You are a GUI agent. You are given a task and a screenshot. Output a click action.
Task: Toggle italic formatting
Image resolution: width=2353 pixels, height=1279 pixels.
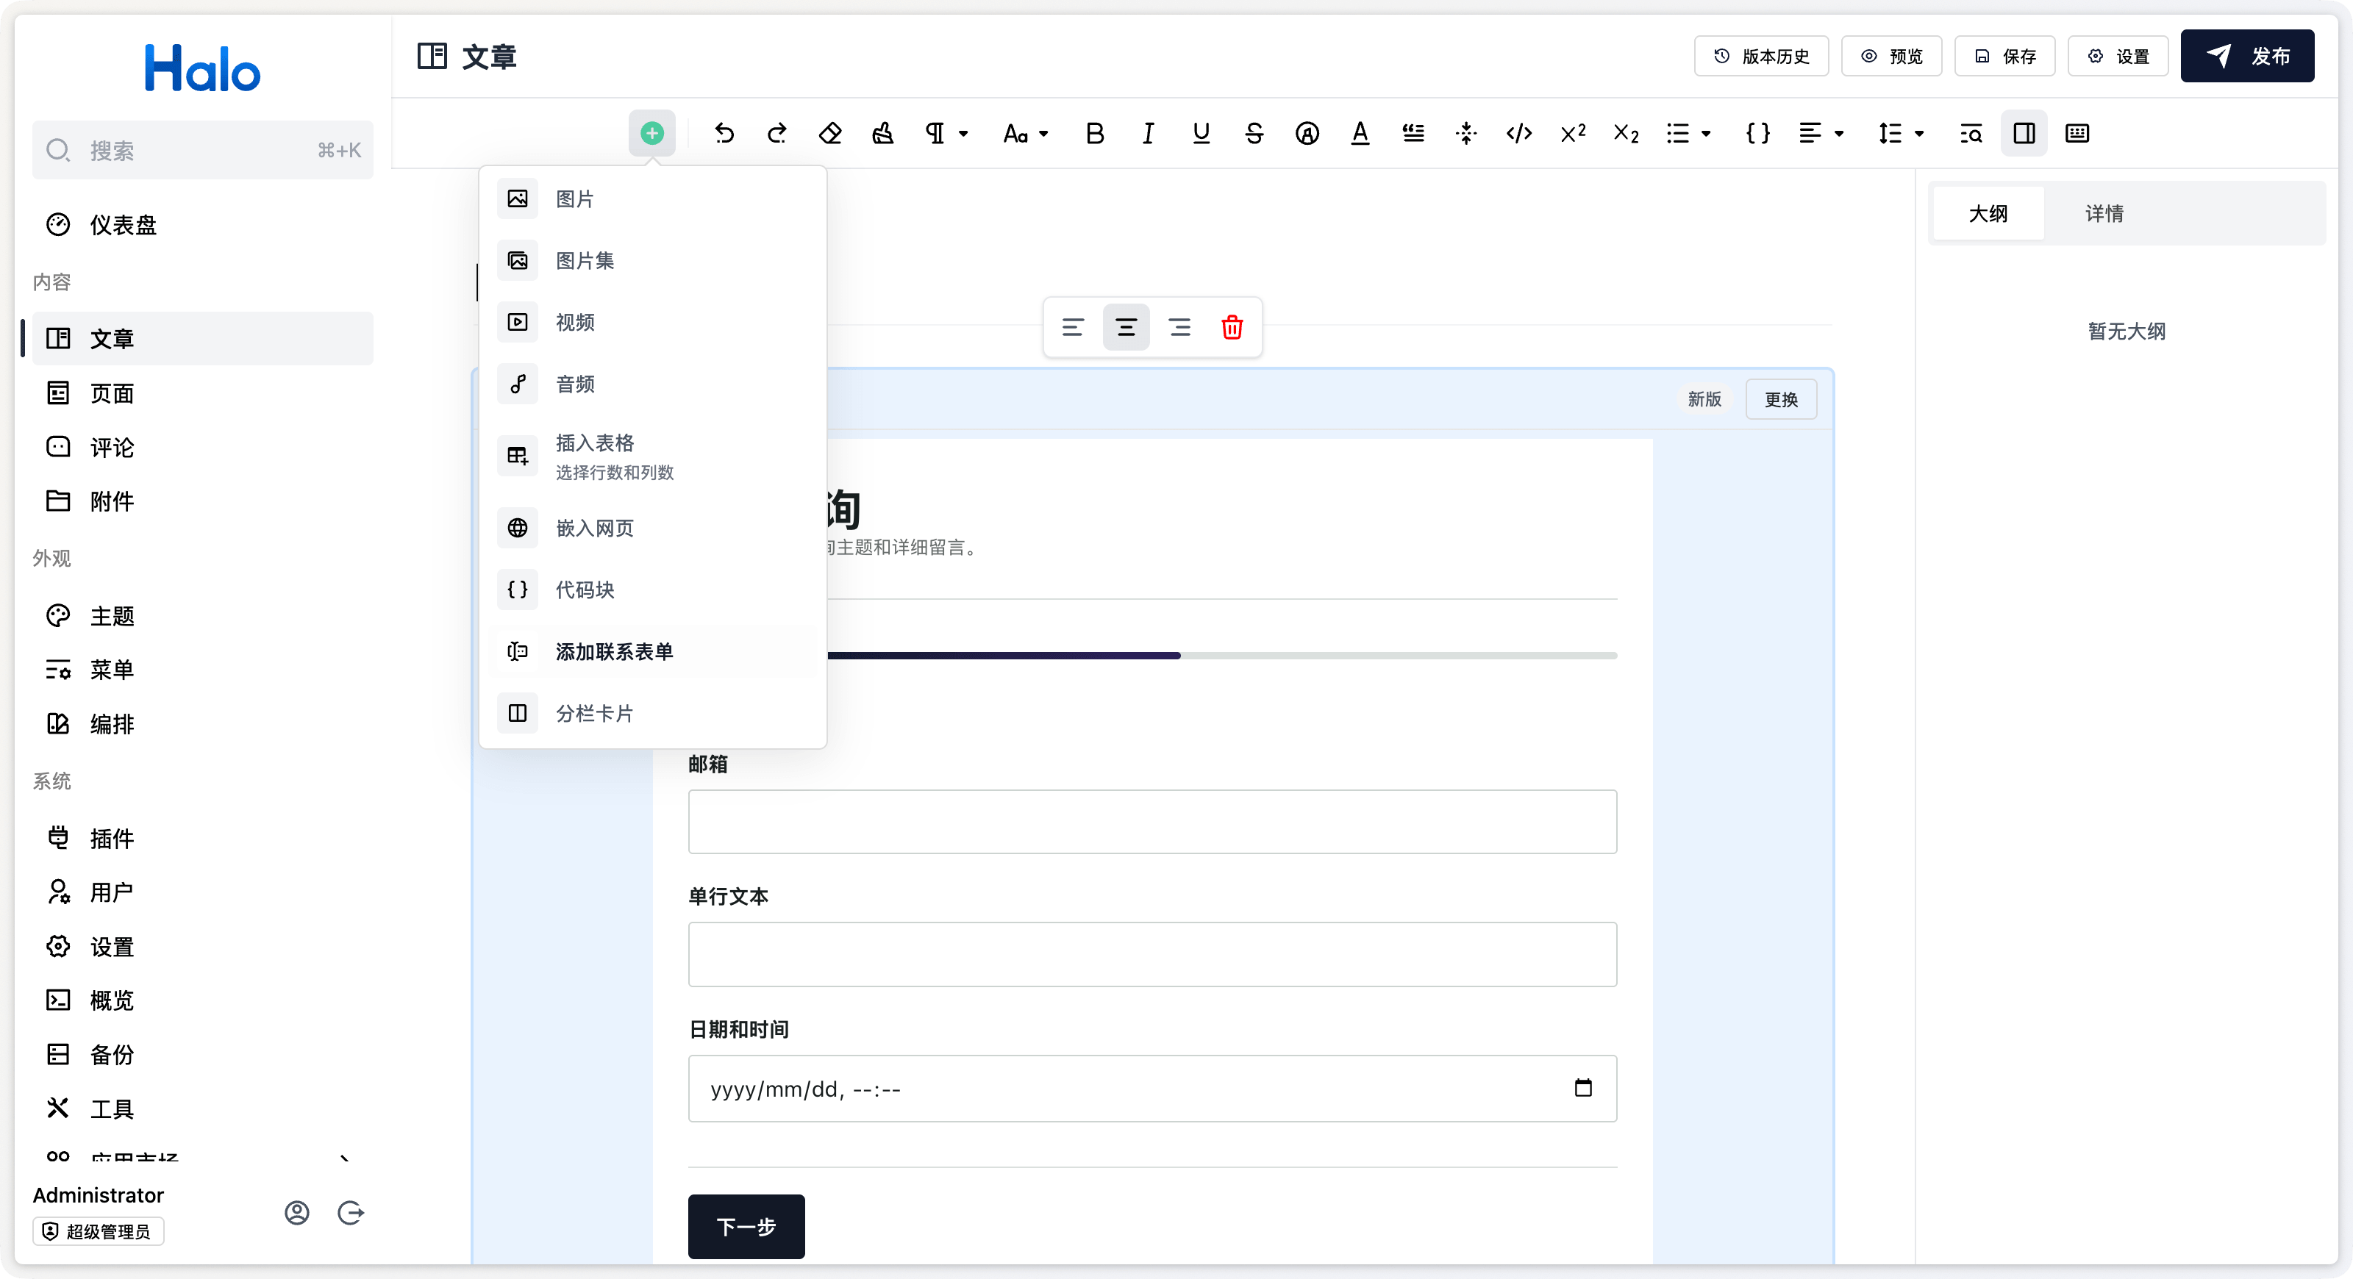click(x=1147, y=133)
